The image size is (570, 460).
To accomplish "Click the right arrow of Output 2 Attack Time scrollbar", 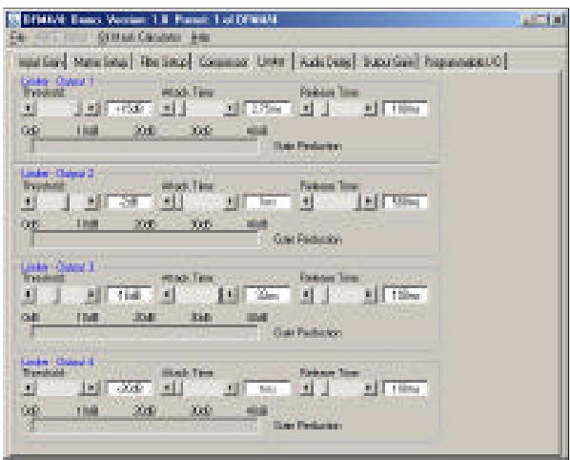I will 231,201.
